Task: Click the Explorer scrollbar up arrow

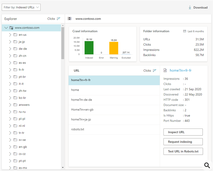Action: coord(63,25)
